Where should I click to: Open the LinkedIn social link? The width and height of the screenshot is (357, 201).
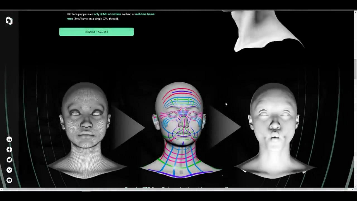pyautogui.click(x=9, y=139)
